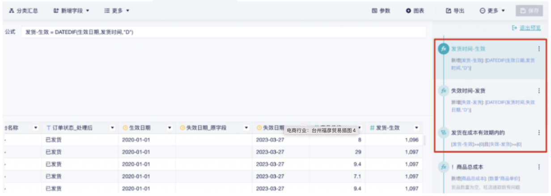Open options menu for 失效时间-发货 step
551x196 pixels.
[539, 91]
